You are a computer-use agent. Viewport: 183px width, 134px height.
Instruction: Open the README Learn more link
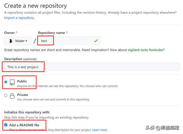pos(100,130)
